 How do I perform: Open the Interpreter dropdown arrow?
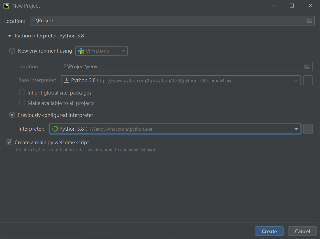(x=296, y=129)
